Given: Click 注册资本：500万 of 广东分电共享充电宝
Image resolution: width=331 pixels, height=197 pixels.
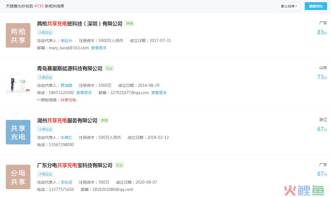Looking at the screenshot, I should point(94,182).
